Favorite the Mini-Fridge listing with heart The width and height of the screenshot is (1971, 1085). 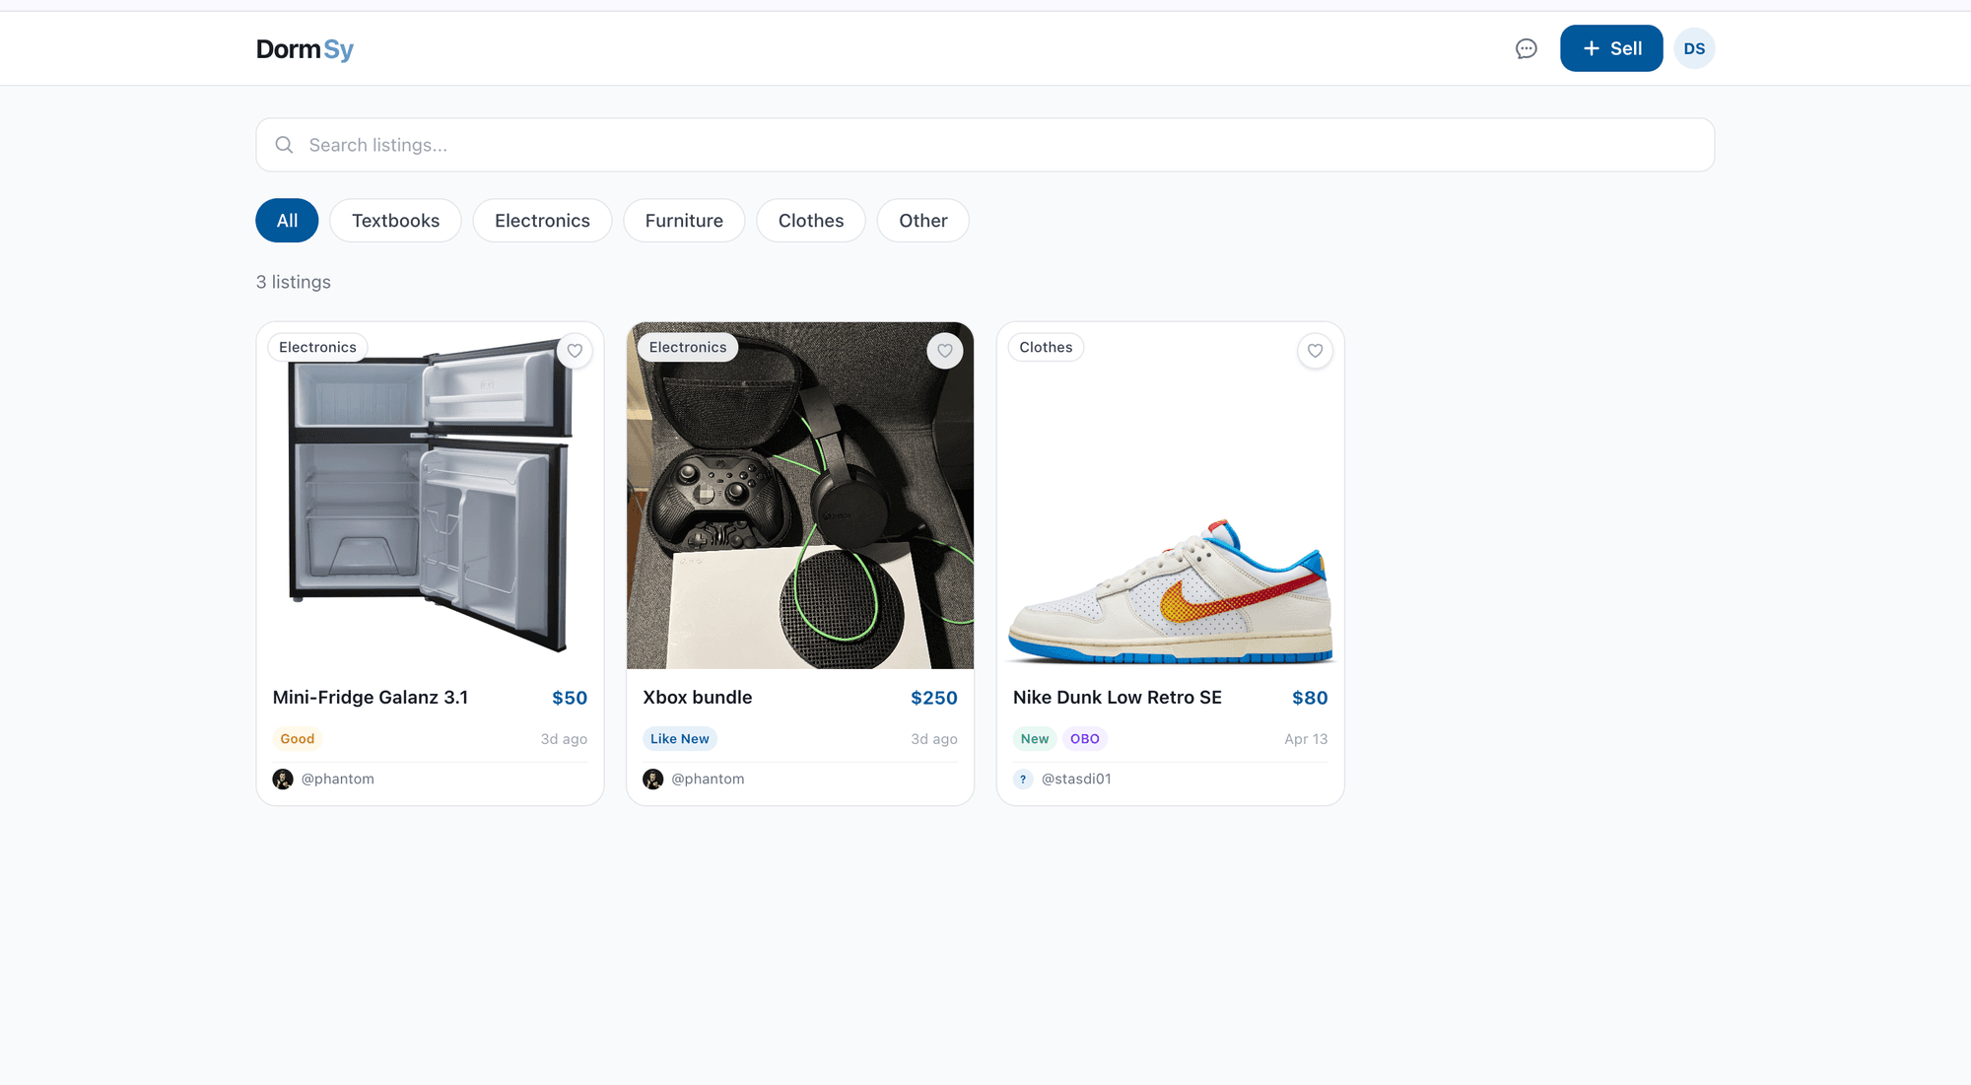click(x=575, y=351)
